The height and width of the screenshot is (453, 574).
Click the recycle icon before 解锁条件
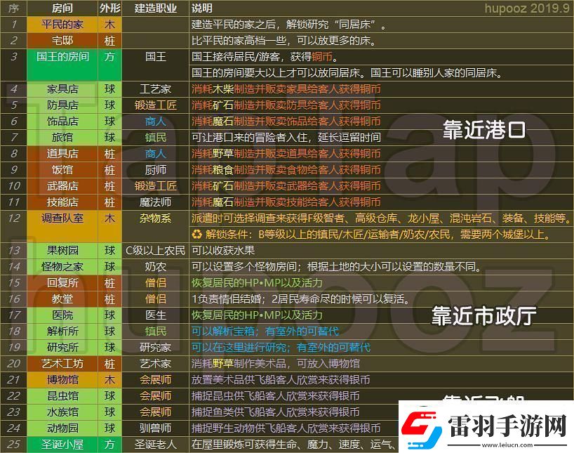(196, 235)
